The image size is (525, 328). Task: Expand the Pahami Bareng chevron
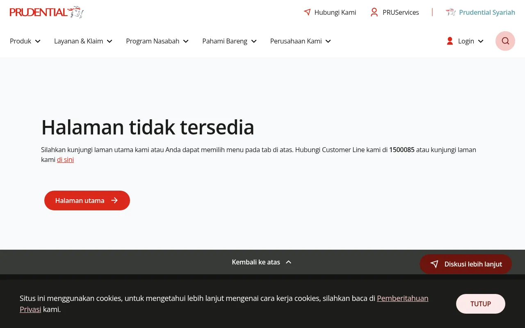(x=254, y=41)
